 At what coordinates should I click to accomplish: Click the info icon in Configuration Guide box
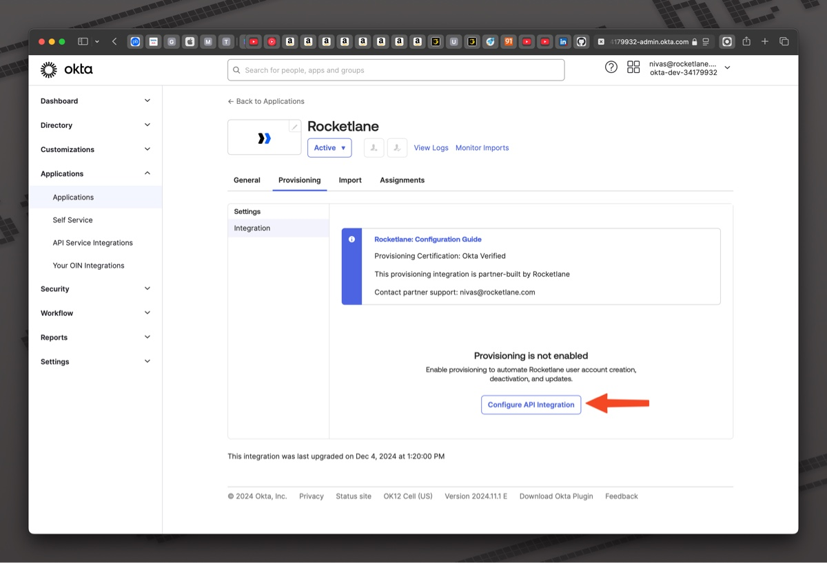pos(351,240)
